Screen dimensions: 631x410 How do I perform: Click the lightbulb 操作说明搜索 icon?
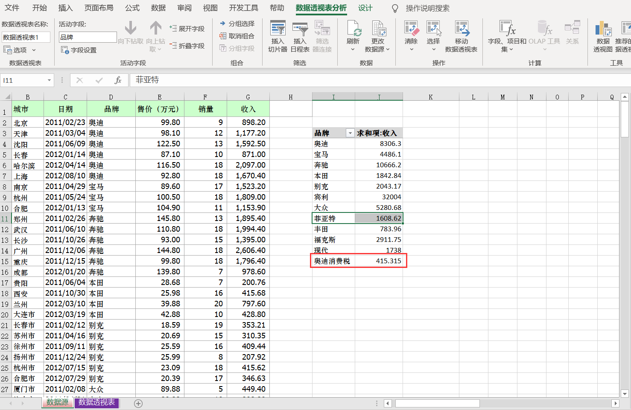click(x=395, y=8)
